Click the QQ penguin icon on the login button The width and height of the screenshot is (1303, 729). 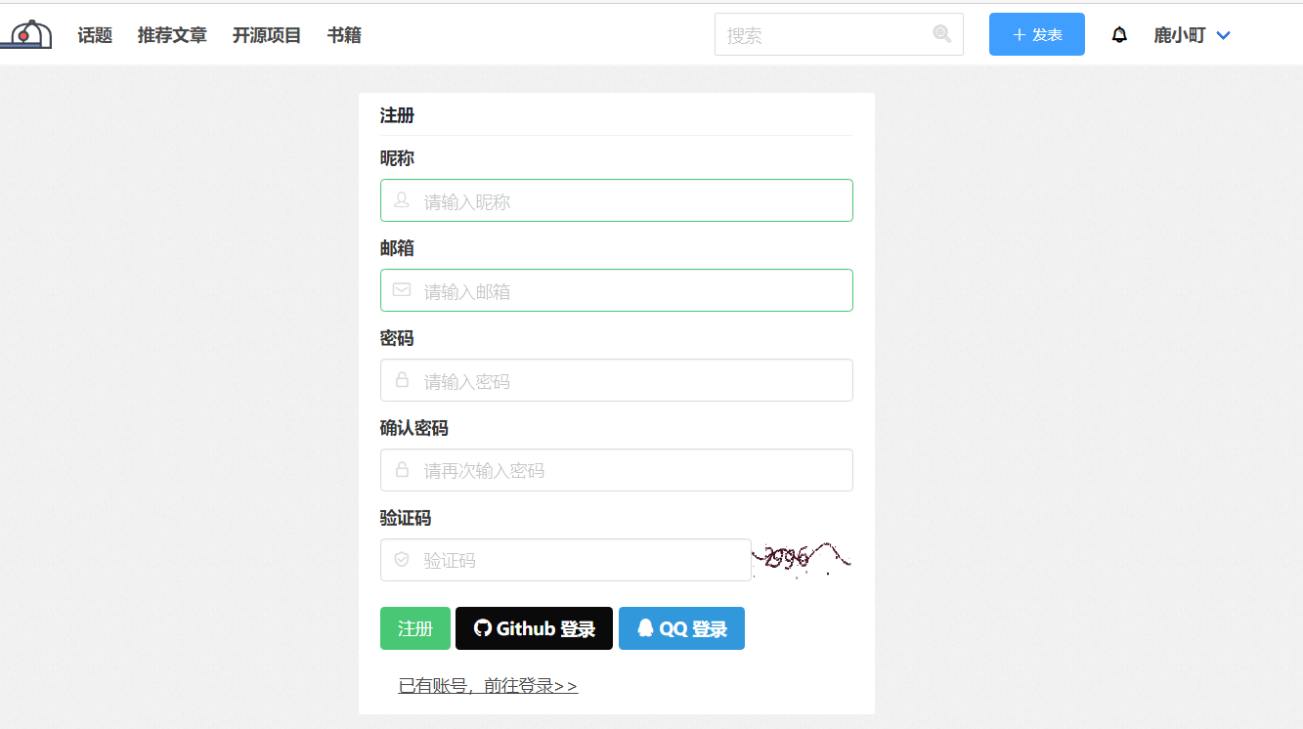click(x=646, y=628)
